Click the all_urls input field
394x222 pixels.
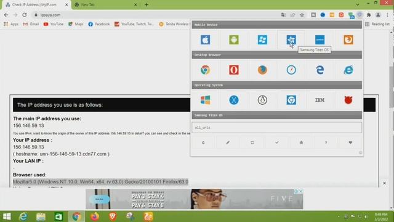(x=277, y=128)
